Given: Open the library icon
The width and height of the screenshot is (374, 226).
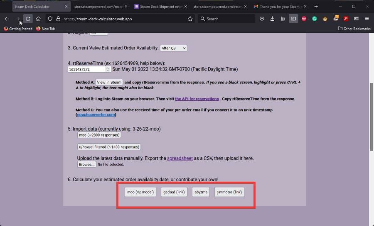Looking at the screenshot, I should (x=283, y=19).
